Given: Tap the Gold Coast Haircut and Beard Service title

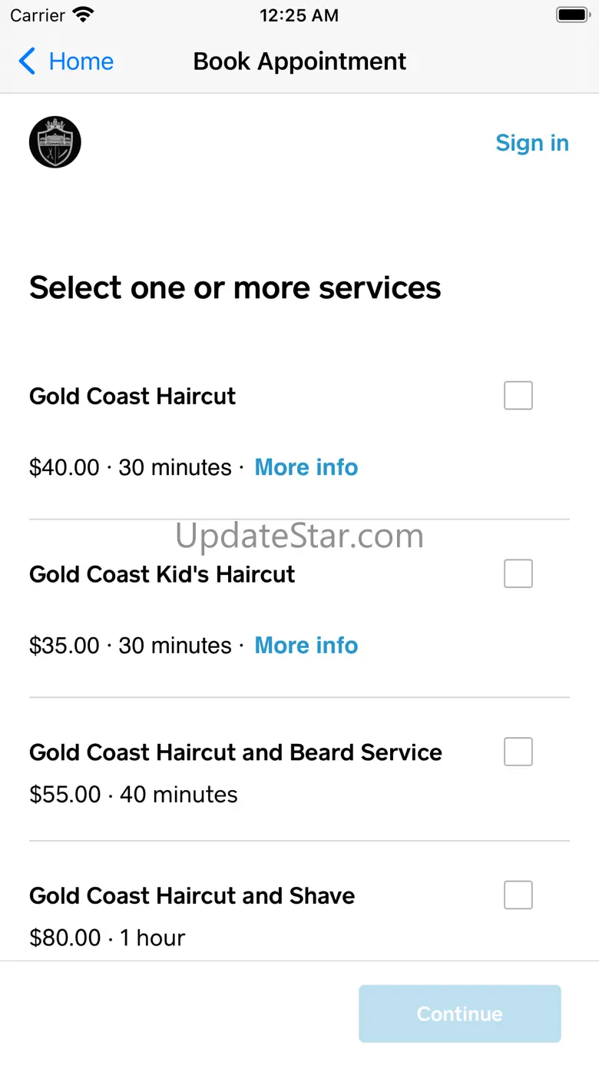Looking at the screenshot, I should tap(235, 752).
